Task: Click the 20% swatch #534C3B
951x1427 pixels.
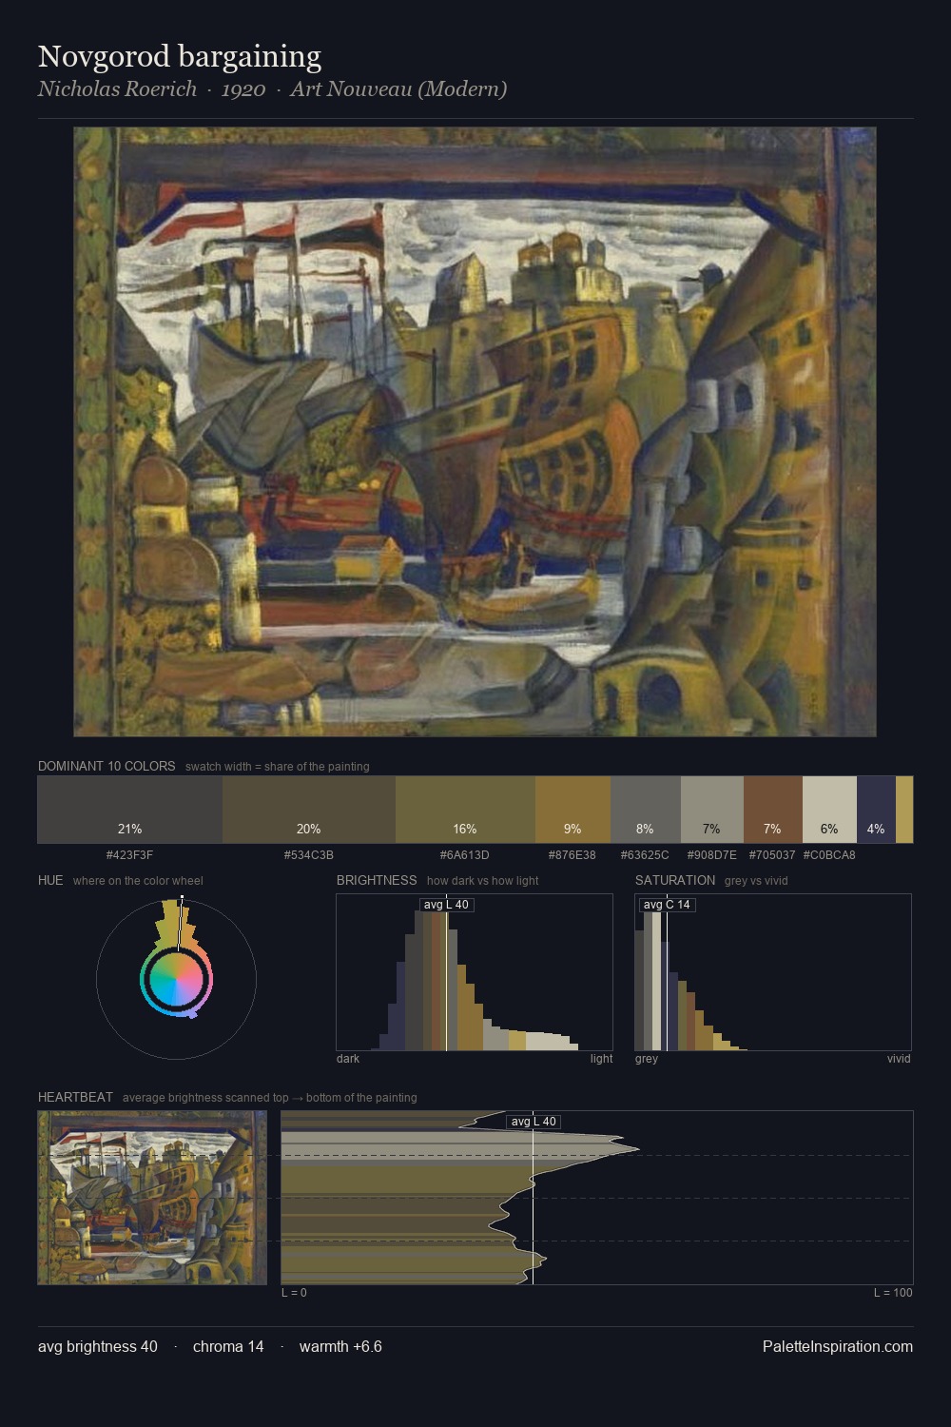Action: (x=309, y=810)
